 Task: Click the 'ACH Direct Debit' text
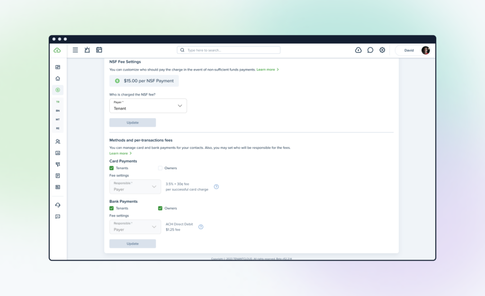(179, 224)
